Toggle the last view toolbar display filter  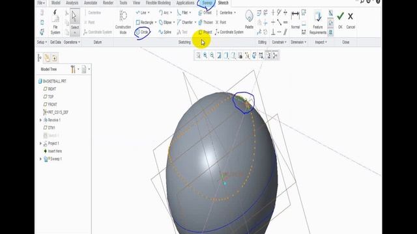(275, 55)
